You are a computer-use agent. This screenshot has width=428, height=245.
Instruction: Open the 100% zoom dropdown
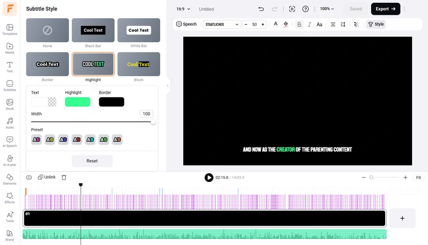pos(327,9)
